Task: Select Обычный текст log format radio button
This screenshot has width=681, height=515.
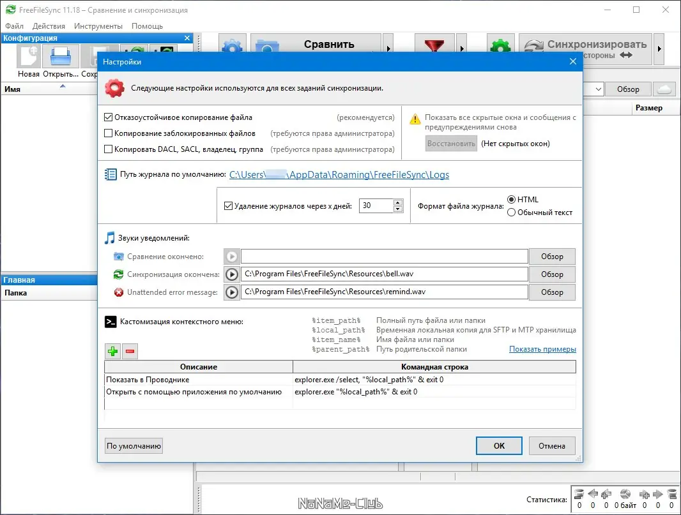Action: pos(512,213)
